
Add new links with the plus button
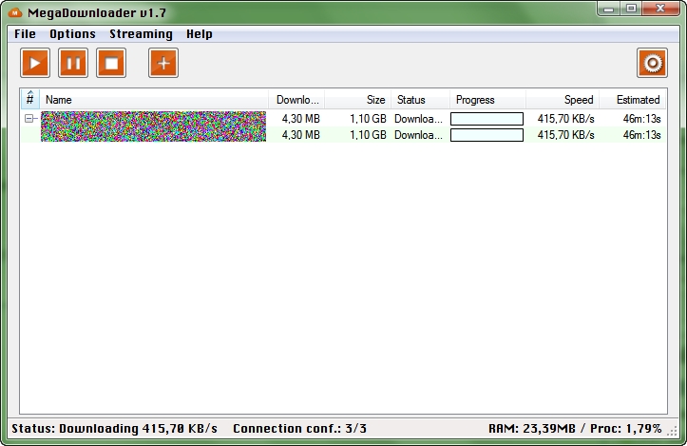(163, 63)
